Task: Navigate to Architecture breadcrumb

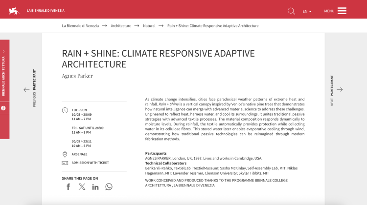Action: tap(121, 25)
